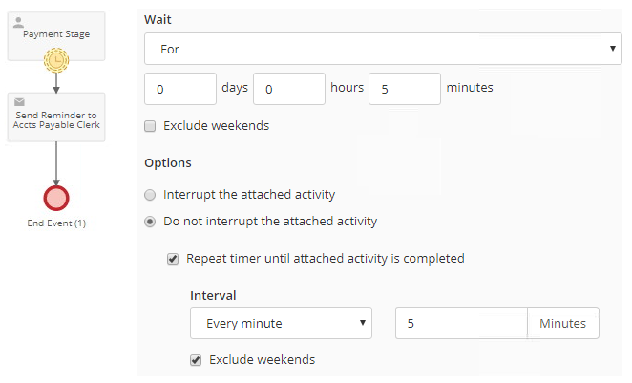Image resolution: width=632 pixels, height=383 pixels.
Task: Click the timer boundary event clock icon
Action: tap(56, 62)
